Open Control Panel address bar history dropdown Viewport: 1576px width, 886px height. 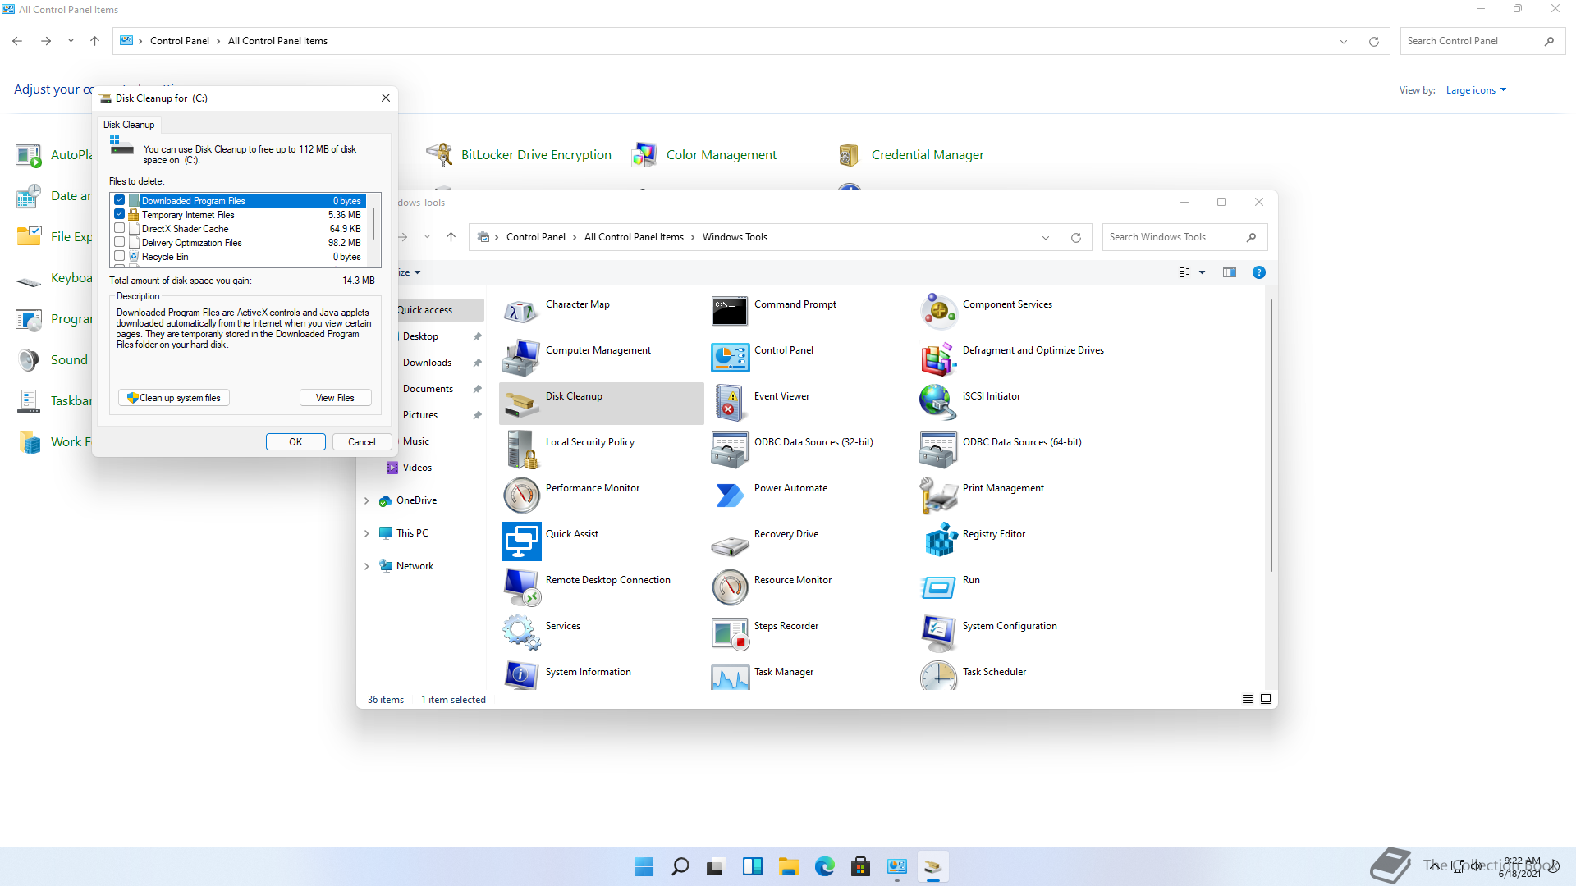pyautogui.click(x=1344, y=42)
